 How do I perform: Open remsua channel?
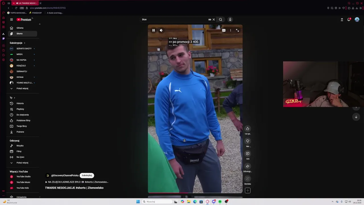[x=23, y=77]
